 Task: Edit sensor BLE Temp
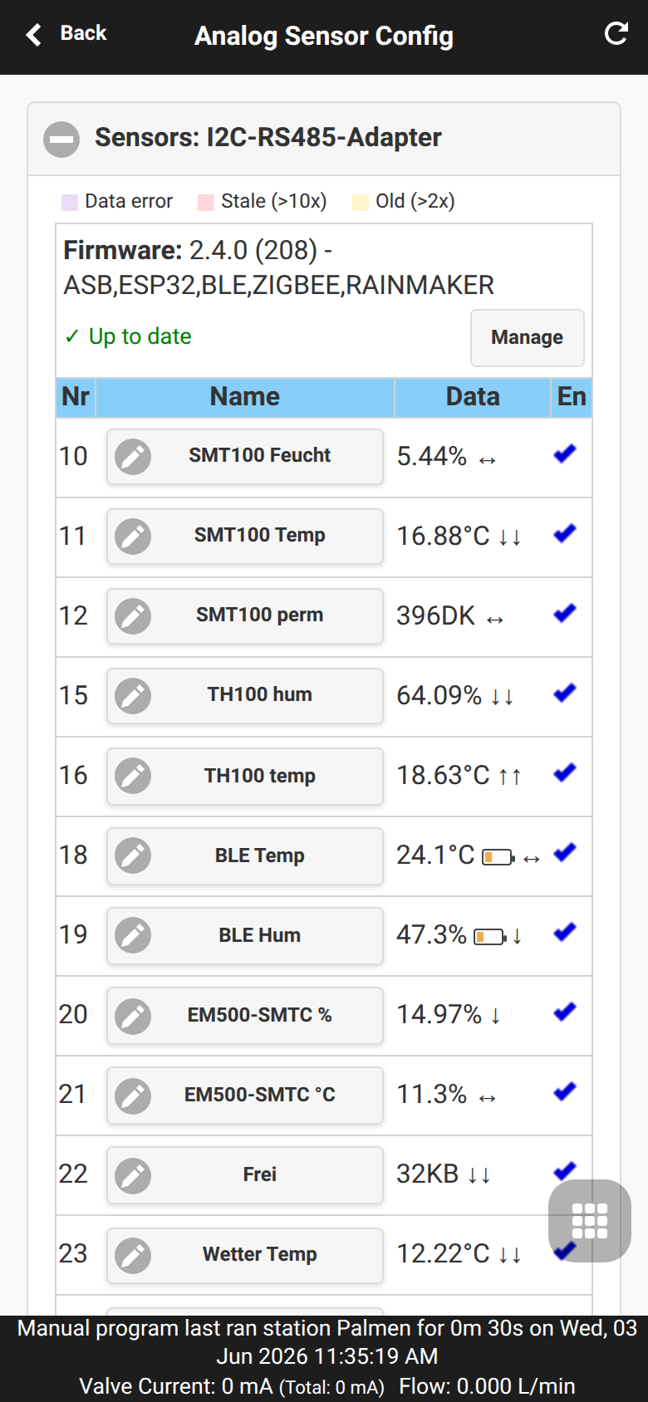pos(244,855)
